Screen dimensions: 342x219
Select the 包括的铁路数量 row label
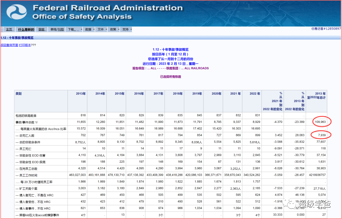pos(26,116)
